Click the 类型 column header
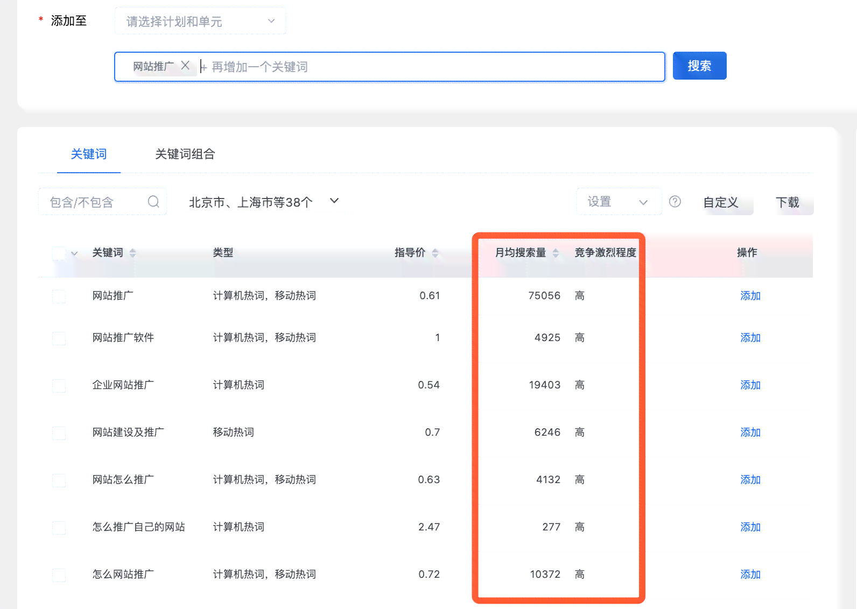 223,253
